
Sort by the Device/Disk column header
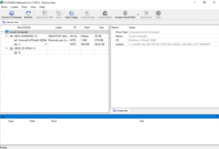(x=24, y=28)
